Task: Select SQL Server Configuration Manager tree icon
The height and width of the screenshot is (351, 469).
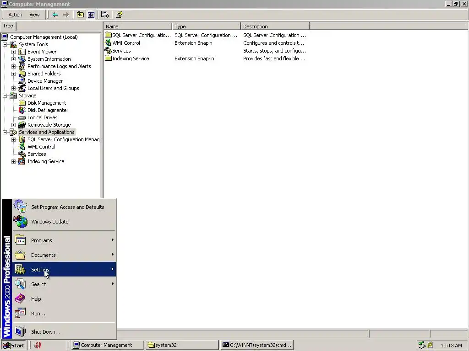Action: click(x=22, y=139)
